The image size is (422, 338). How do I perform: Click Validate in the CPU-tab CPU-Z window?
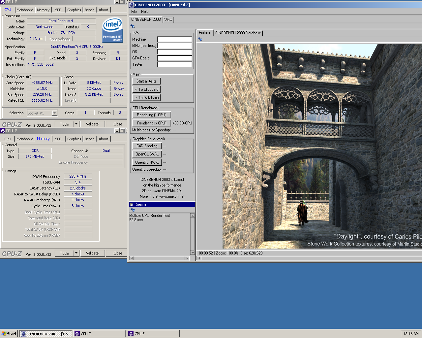click(x=92, y=124)
